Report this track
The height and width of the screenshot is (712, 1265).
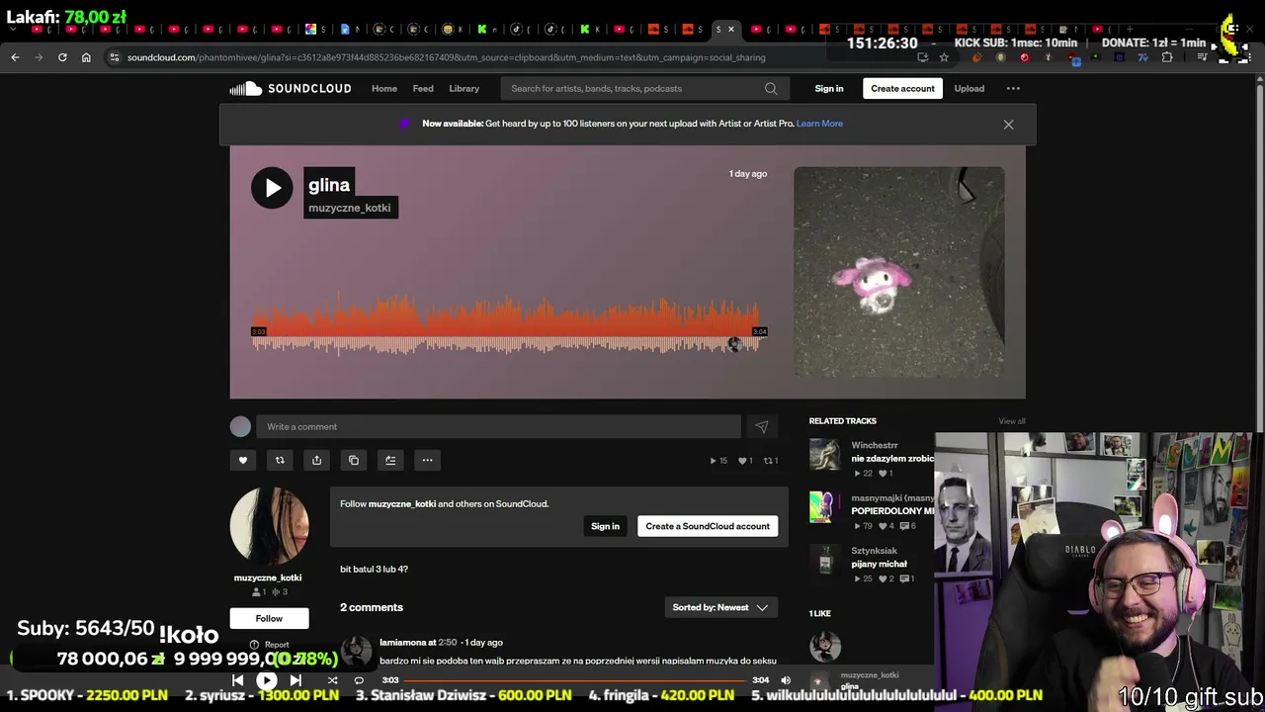(x=269, y=645)
